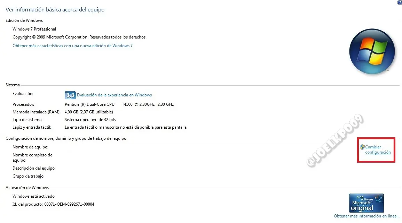Click the product ID 00371-OEM-8992671-00004

click(69, 204)
